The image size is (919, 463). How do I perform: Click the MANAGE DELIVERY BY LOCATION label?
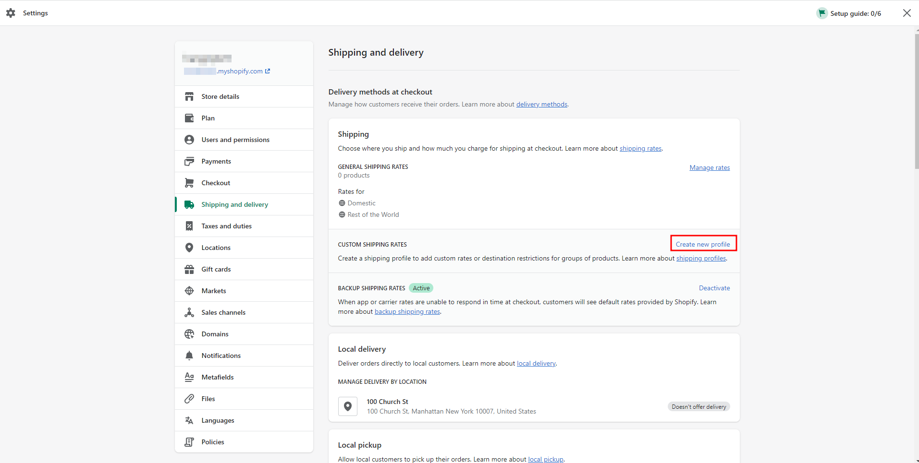382,381
